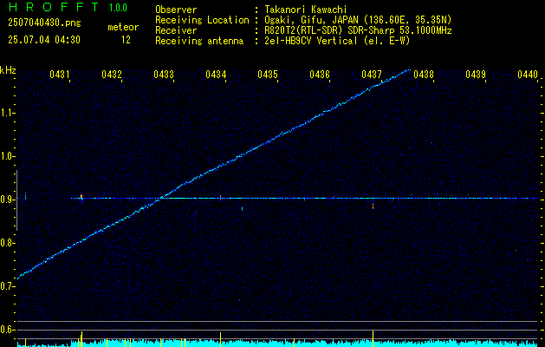Click the 0434 time axis label
The width and height of the screenshot is (545, 347).
click(x=216, y=74)
